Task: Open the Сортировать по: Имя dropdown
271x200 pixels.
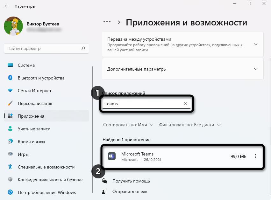Action: (x=128, y=125)
